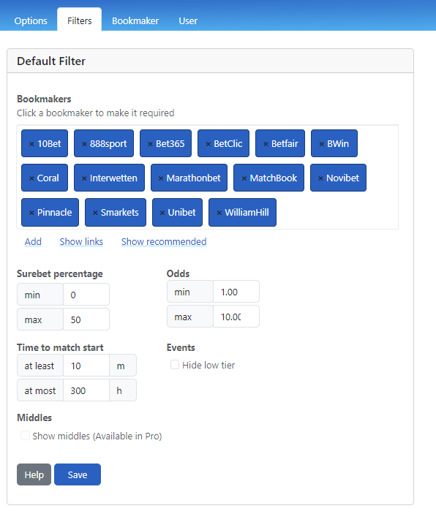Viewport: 436px width, 522px height.
Task: Focus the Surebet percentage max field
Action: [x=86, y=319]
